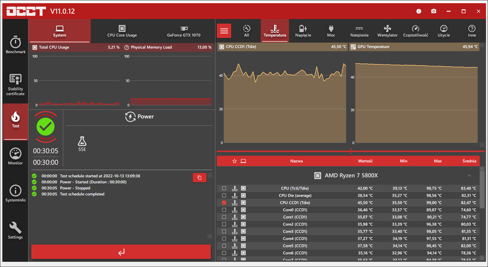Image resolution: width=488 pixels, height=267 pixels.
Task: Sort by Nazwa column header
Action: tap(297, 161)
